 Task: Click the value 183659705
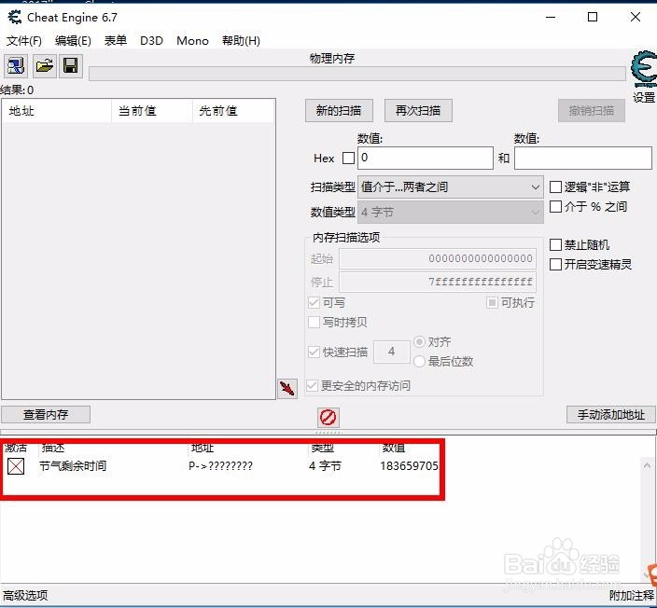tap(409, 466)
